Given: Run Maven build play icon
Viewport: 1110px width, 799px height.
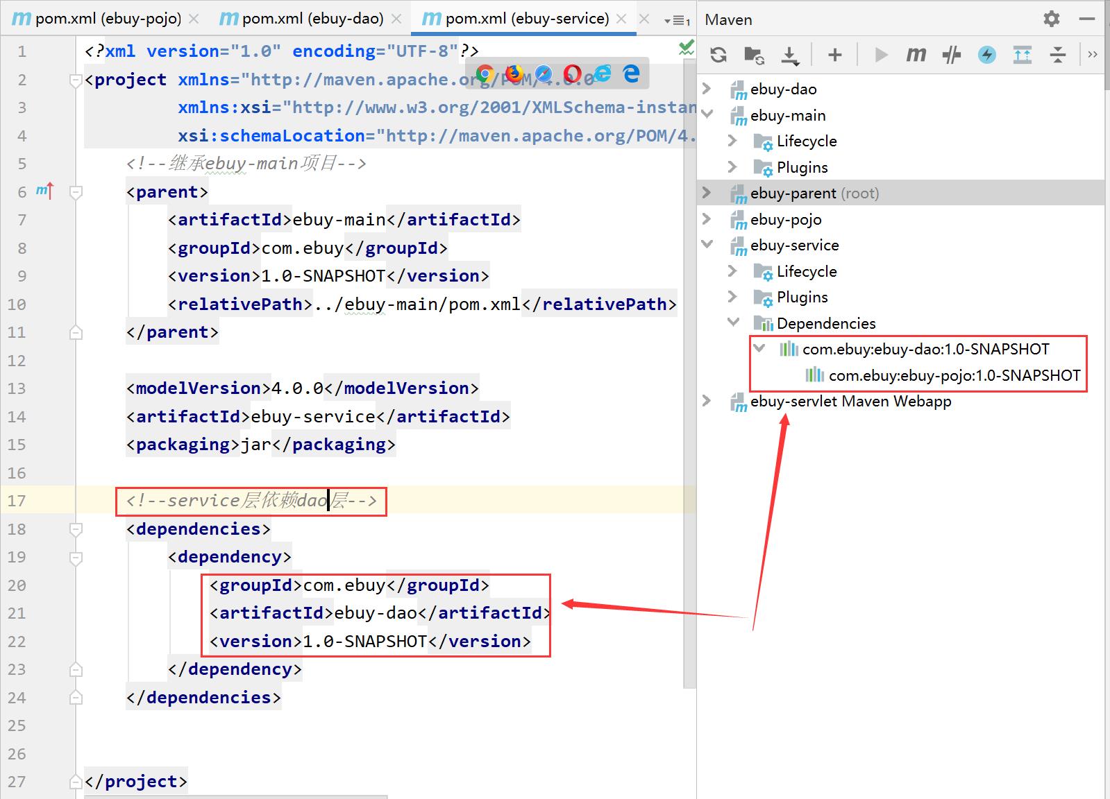Looking at the screenshot, I should (x=882, y=55).
